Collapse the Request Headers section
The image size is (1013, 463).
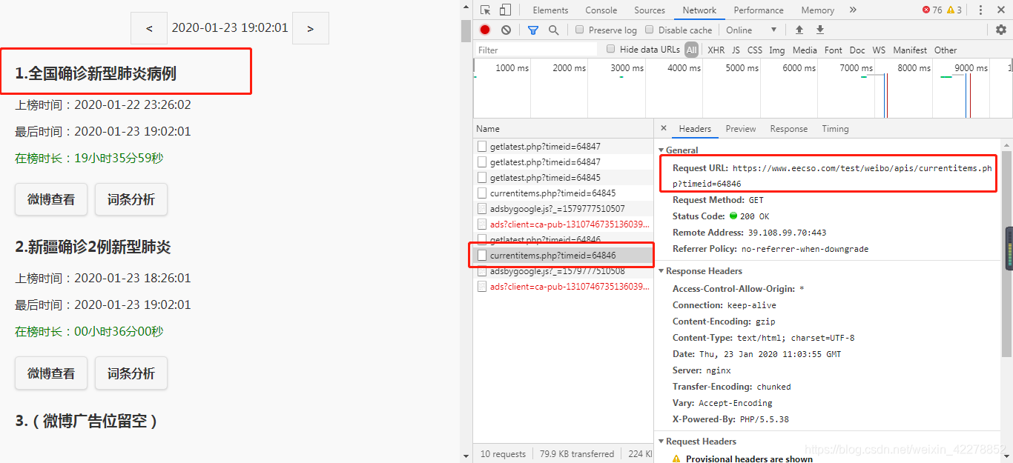pyautogui.click(x=662, y=442)
